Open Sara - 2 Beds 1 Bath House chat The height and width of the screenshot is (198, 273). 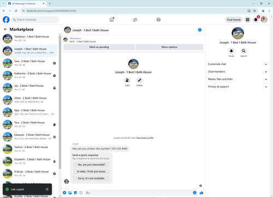click(29, 63)
